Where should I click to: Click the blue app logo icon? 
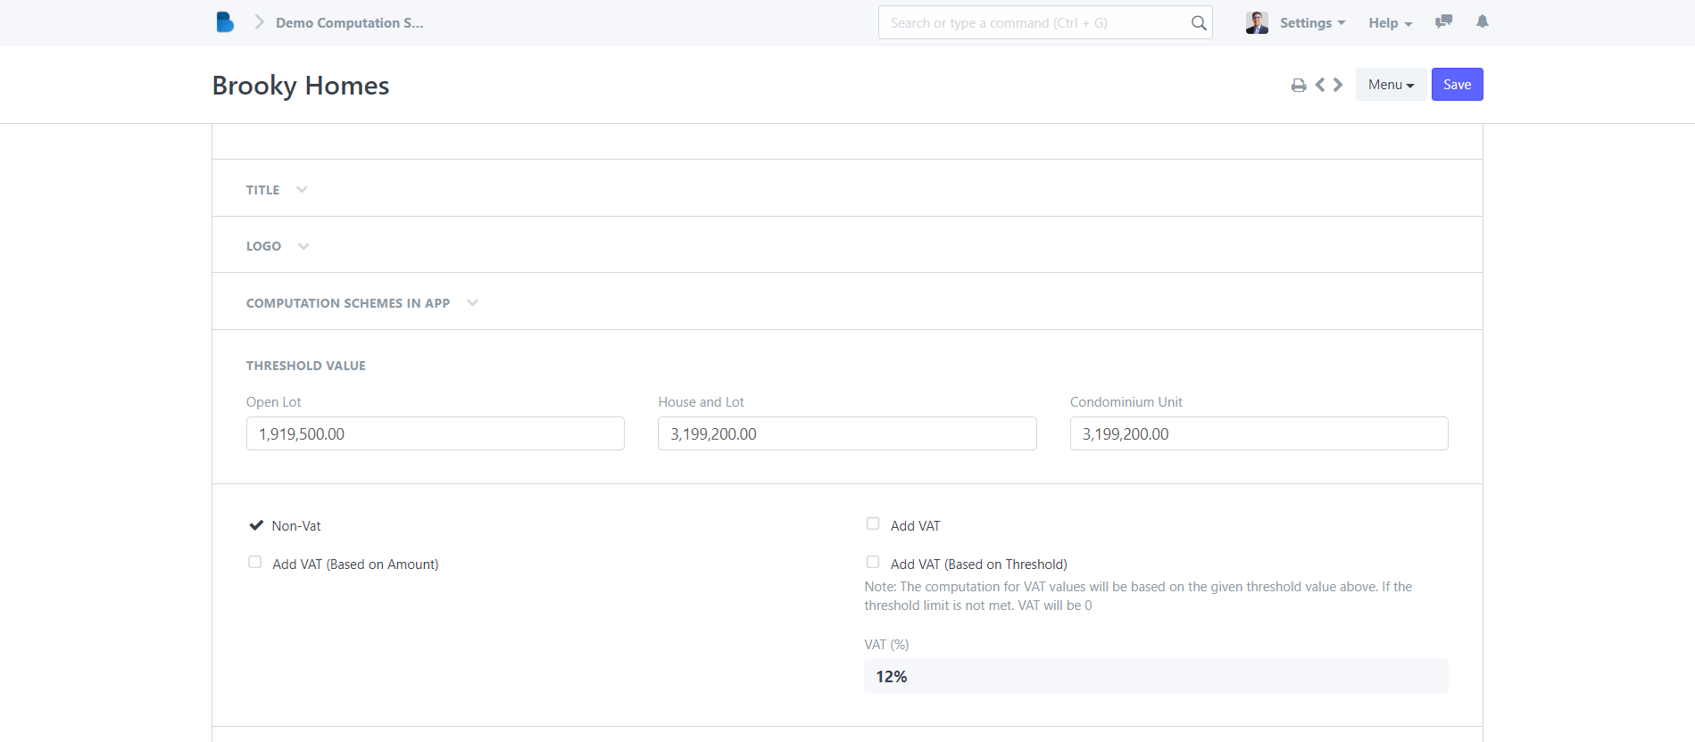(225, 22)
